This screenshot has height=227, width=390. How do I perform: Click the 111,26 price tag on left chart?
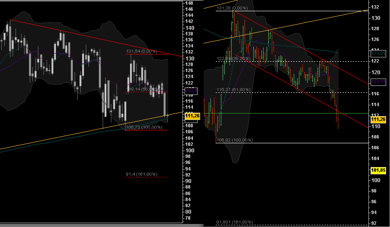191,116
